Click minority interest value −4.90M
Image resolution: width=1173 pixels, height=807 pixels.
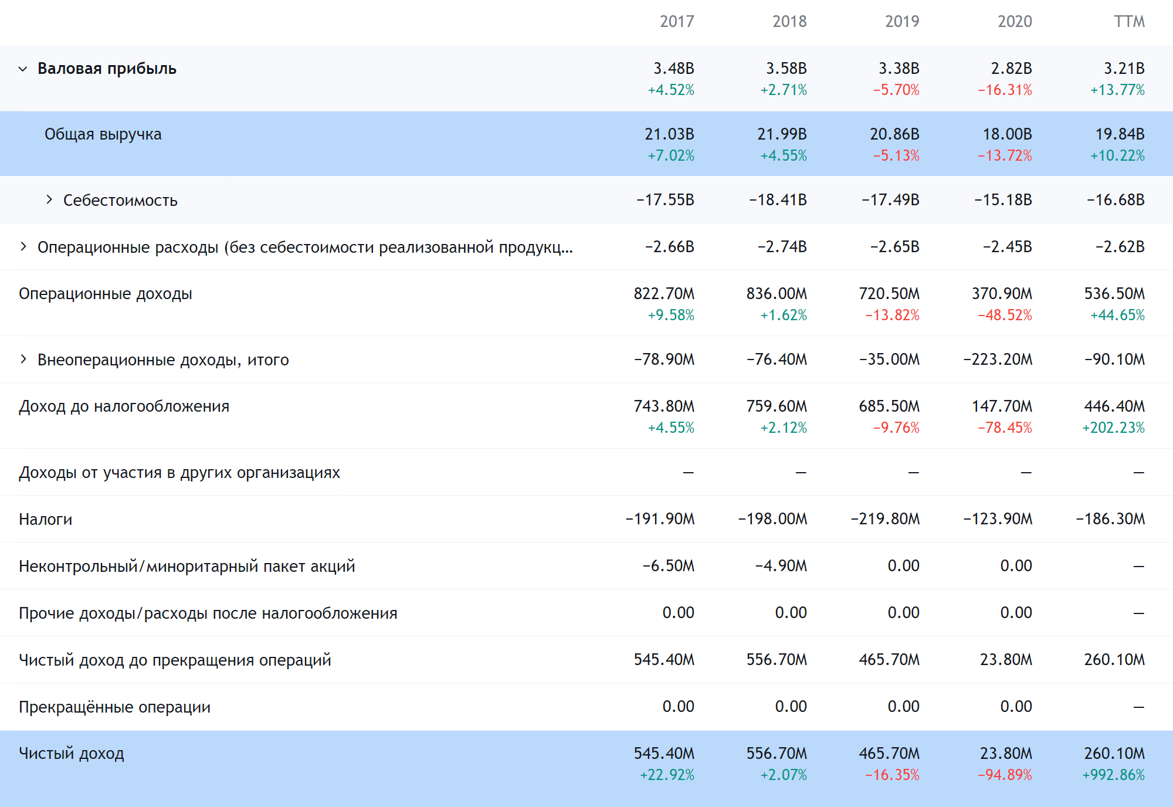tap(781, 566)
